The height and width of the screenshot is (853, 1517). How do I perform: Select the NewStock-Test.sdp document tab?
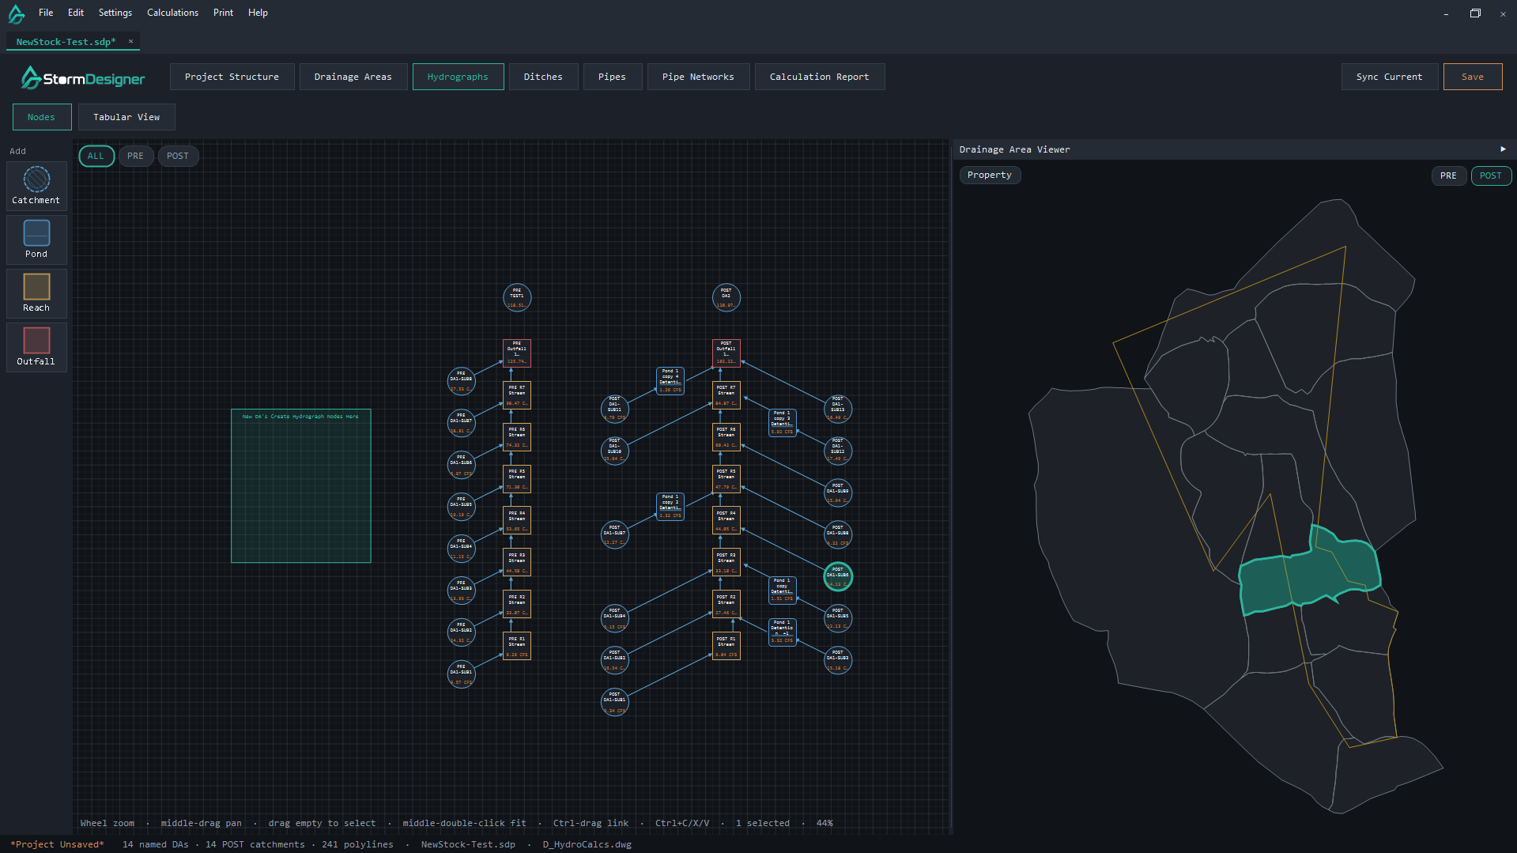point(66,42)
